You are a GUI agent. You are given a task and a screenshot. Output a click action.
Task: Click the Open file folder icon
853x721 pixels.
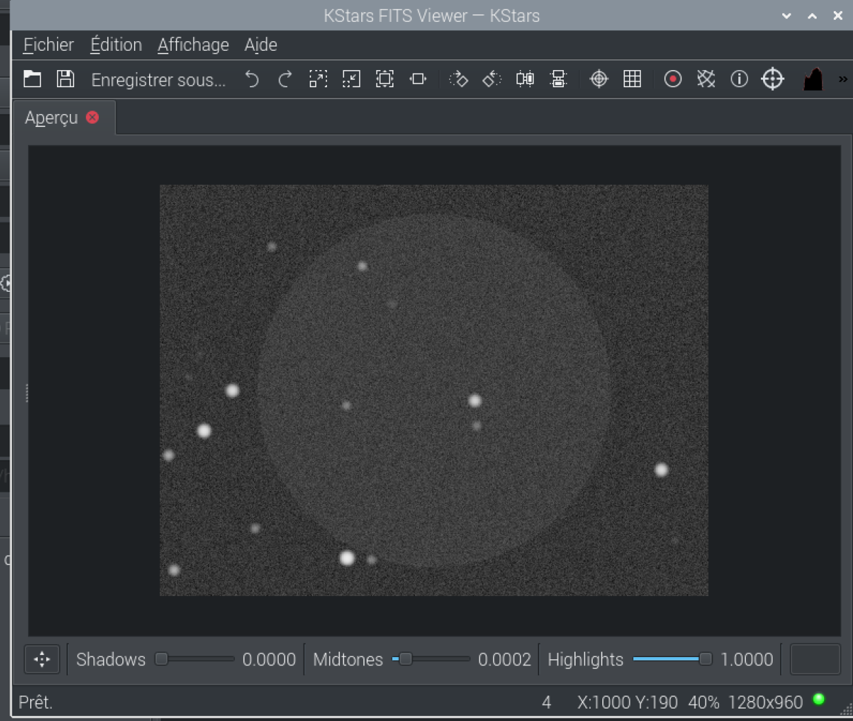coord(32,79)
